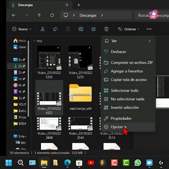Refresh the Descargas folder
Image resolution: width=169 pixels, height=169 pixels.
[52, 15]
